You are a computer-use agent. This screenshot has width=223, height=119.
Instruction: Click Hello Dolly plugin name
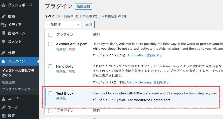tap(65, 66)
